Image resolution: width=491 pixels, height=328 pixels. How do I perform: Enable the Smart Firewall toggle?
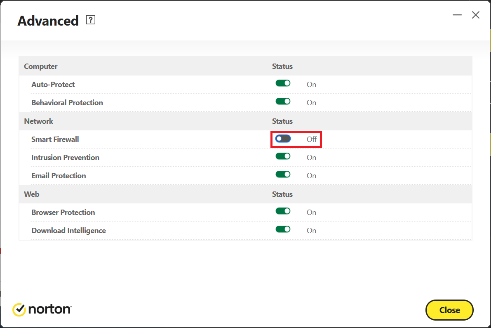[x=283, y=139]
